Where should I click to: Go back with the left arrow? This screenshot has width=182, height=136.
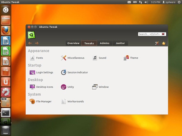pos(30,43)
